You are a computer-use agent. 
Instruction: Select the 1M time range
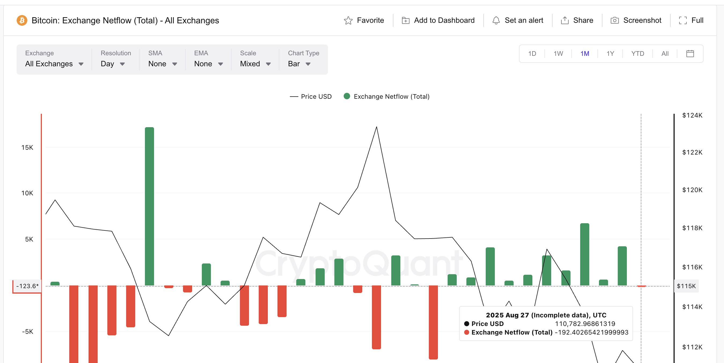click(585, 53)
